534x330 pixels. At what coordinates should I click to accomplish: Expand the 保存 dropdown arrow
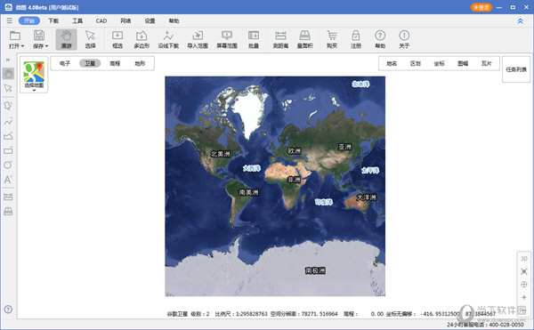46,46
